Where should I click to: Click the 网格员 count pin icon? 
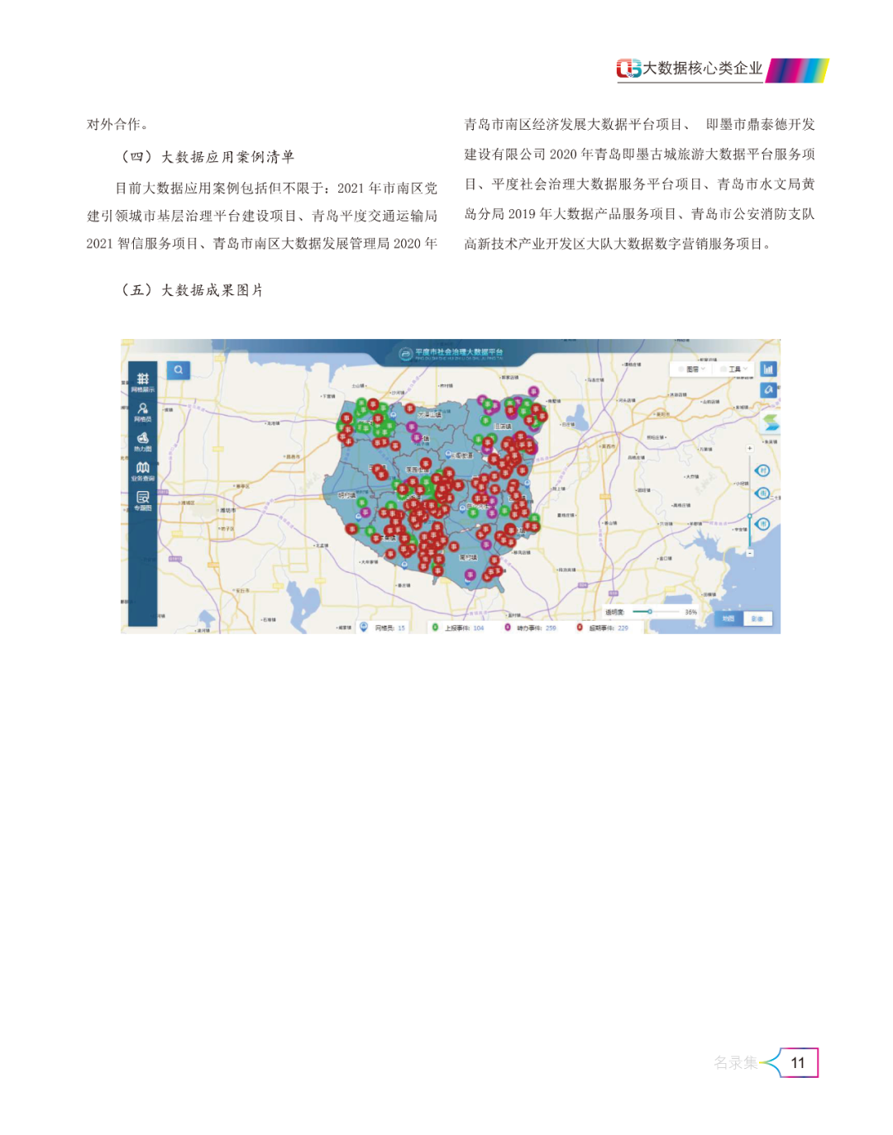[x=364, y=627]
